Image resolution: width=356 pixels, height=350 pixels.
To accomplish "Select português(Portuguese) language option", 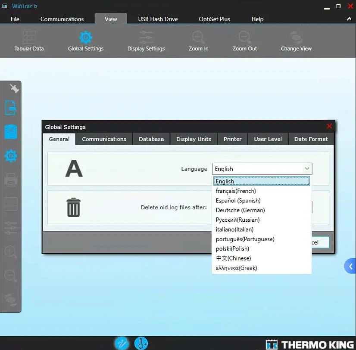I will click(262, 239).
